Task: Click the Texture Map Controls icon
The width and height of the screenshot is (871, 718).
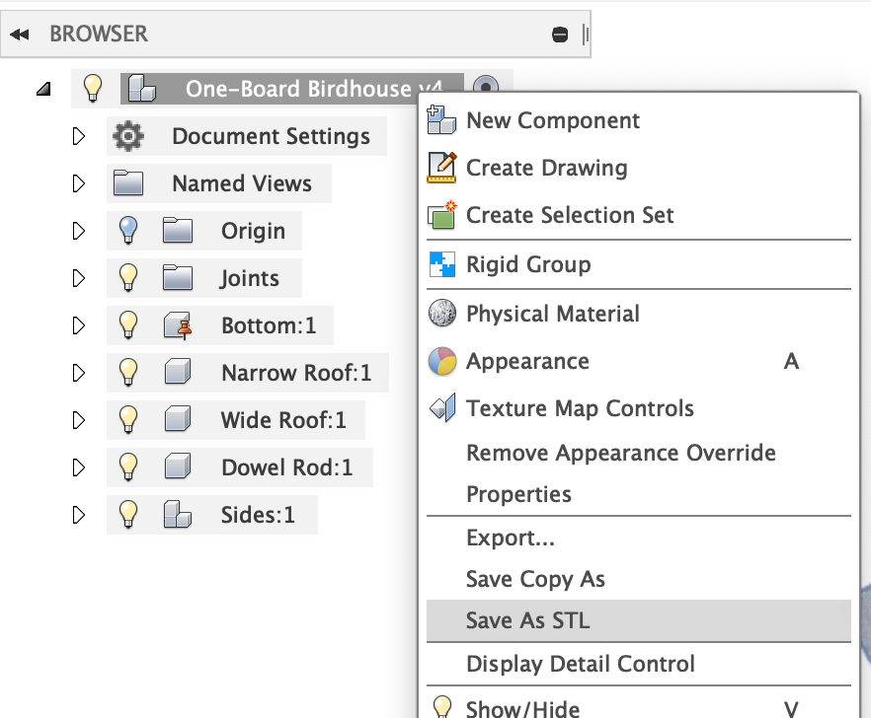Action: 442,407
